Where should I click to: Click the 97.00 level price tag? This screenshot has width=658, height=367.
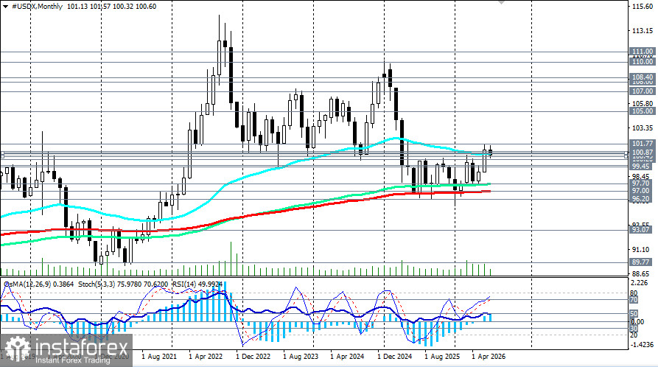pos(641,191)
